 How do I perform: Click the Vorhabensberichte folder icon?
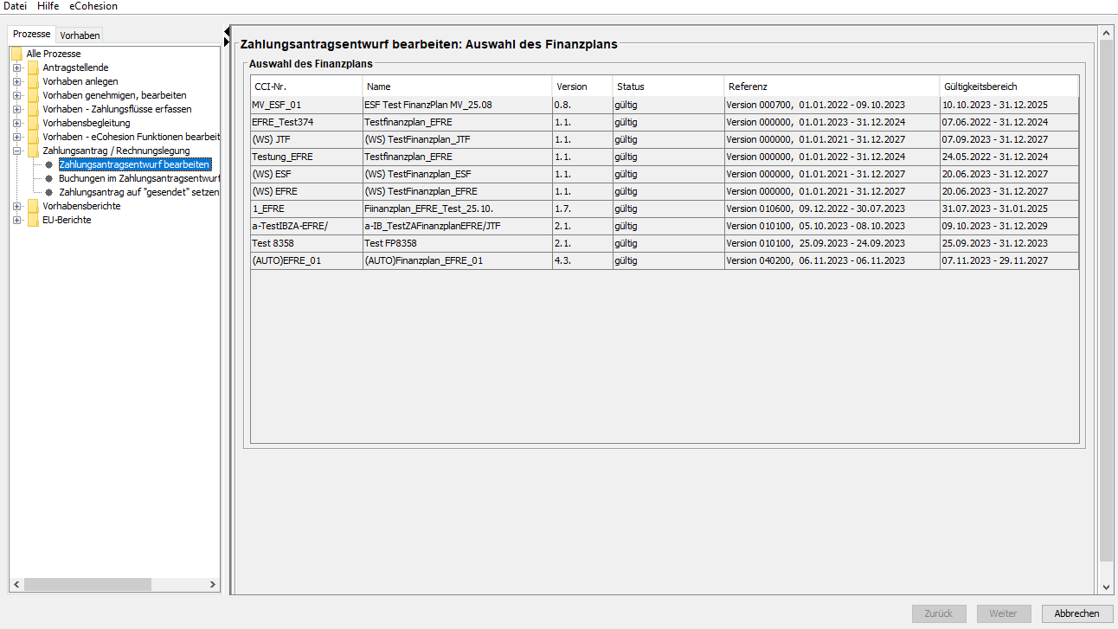pos(33,206)
